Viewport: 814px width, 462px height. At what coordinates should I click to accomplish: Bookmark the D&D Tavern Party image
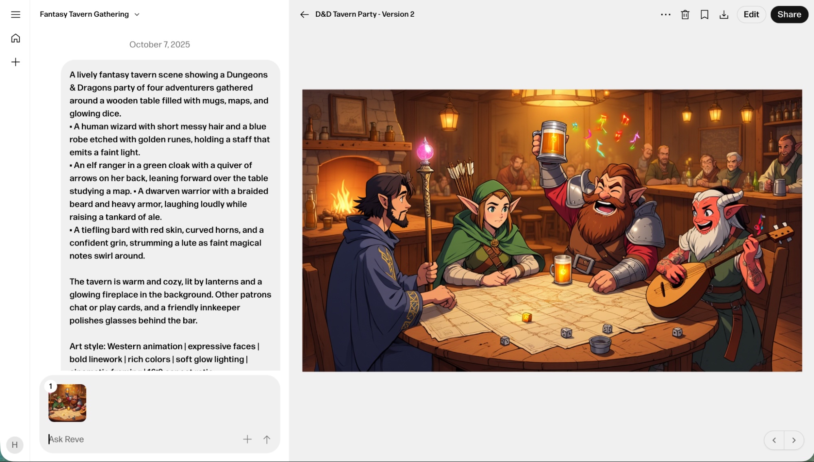(x=704, y=15)
